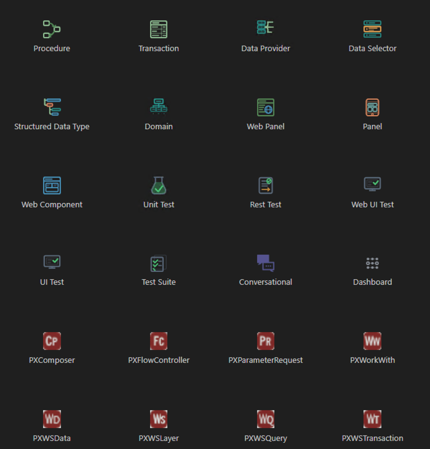Open the Structured Data Type icon
Screen dimensions: 430x449
(x=52, y=107)
